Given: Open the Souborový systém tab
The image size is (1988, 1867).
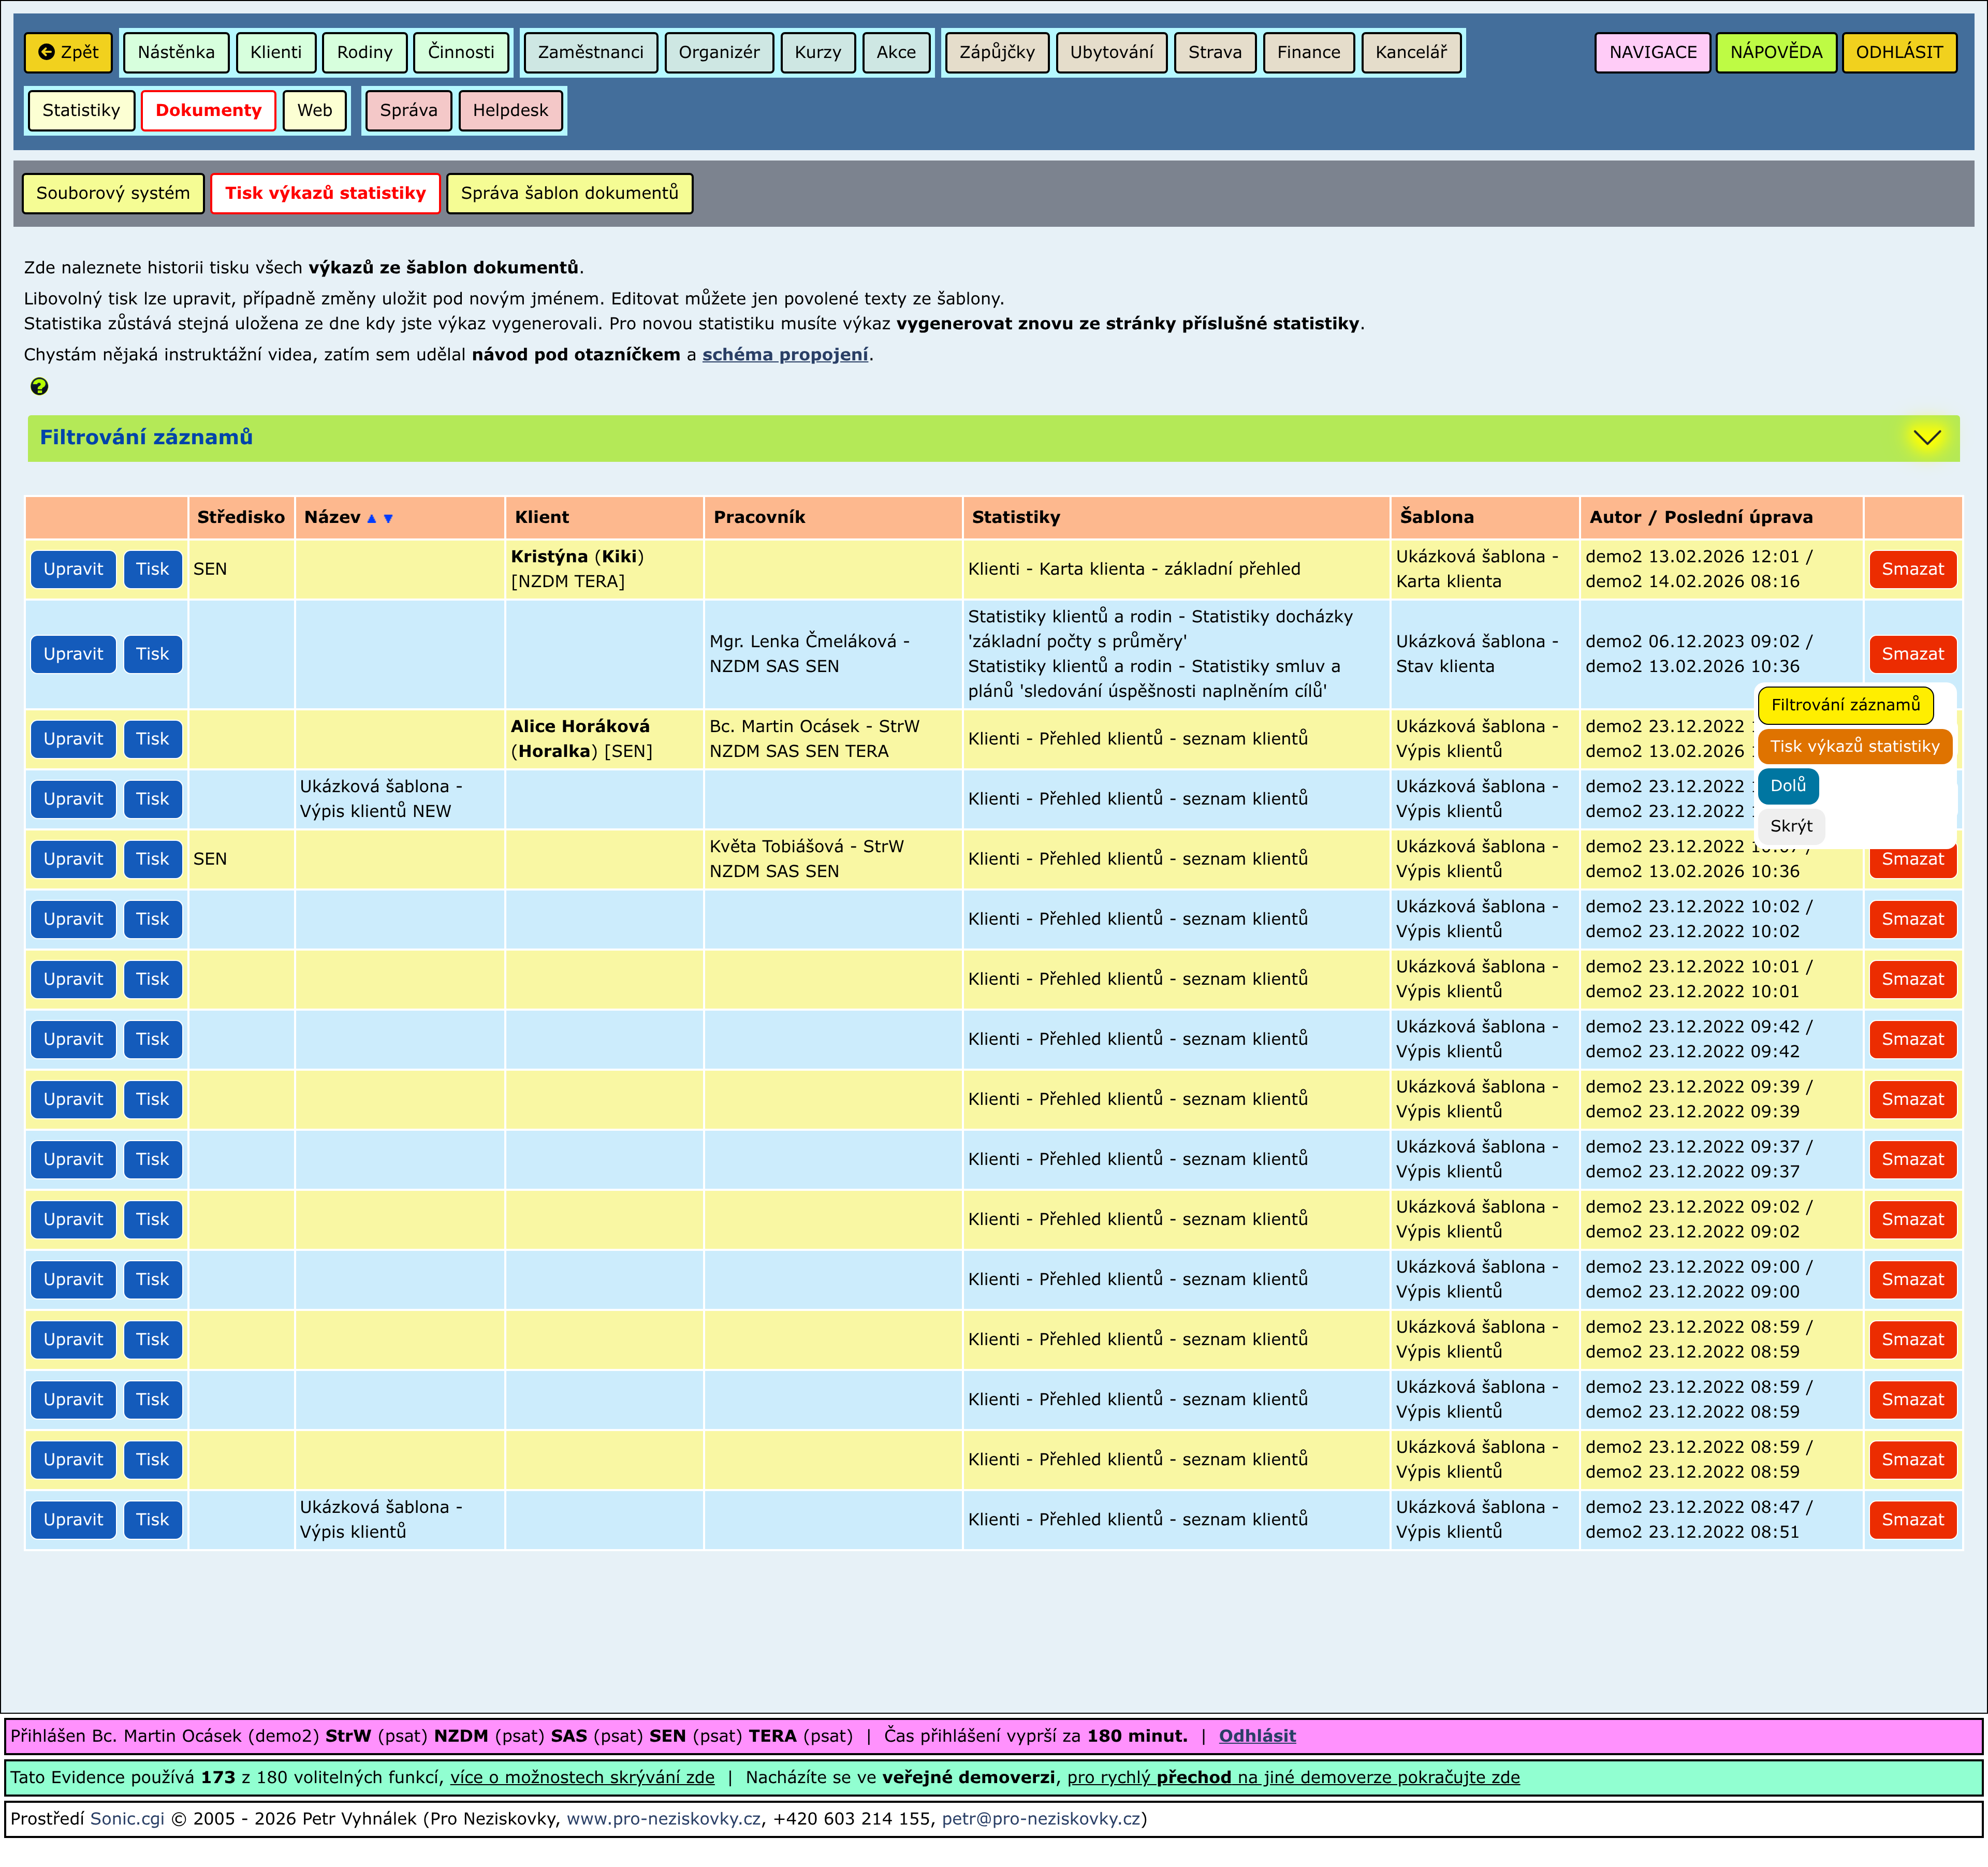Looking at the screenshot, I should 113,193.
